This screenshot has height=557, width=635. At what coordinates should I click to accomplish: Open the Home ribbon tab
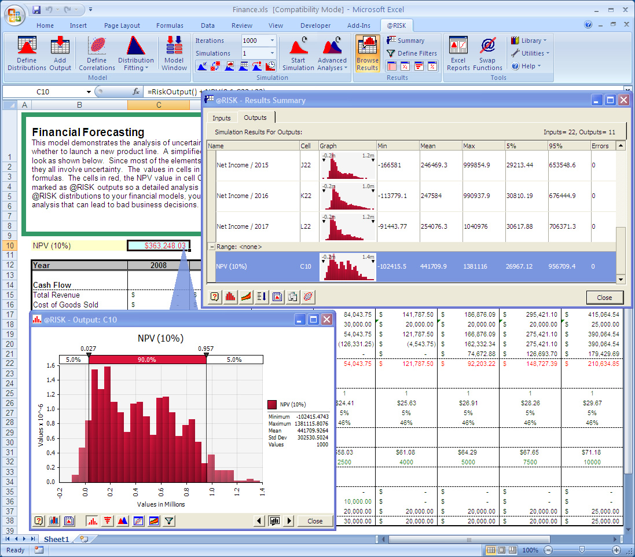pos(45,25)
